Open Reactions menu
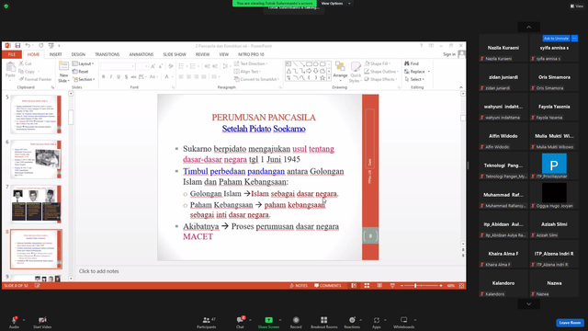This screenshot has width=588, height=331. coord(352,322)
